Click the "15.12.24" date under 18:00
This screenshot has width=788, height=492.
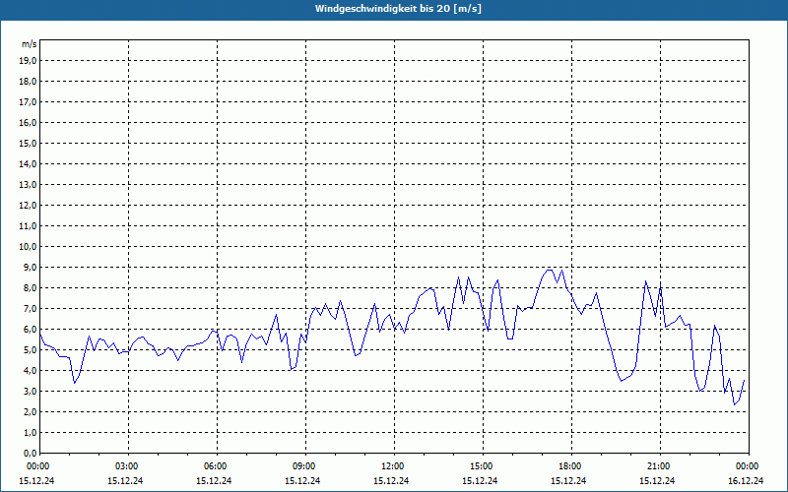(568, 480)
